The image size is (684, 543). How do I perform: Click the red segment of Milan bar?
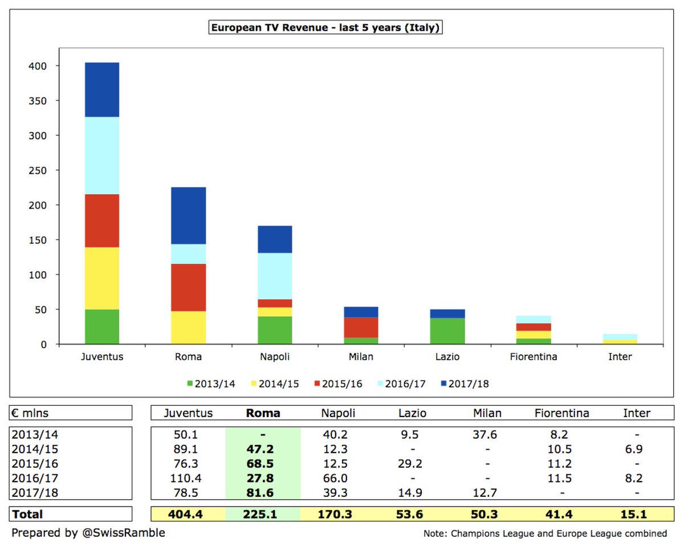click(x=361, y=328)
